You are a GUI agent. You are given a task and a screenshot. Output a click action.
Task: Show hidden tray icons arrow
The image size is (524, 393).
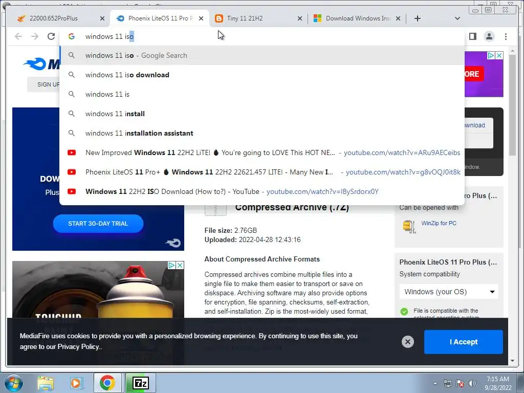point(435,383)
